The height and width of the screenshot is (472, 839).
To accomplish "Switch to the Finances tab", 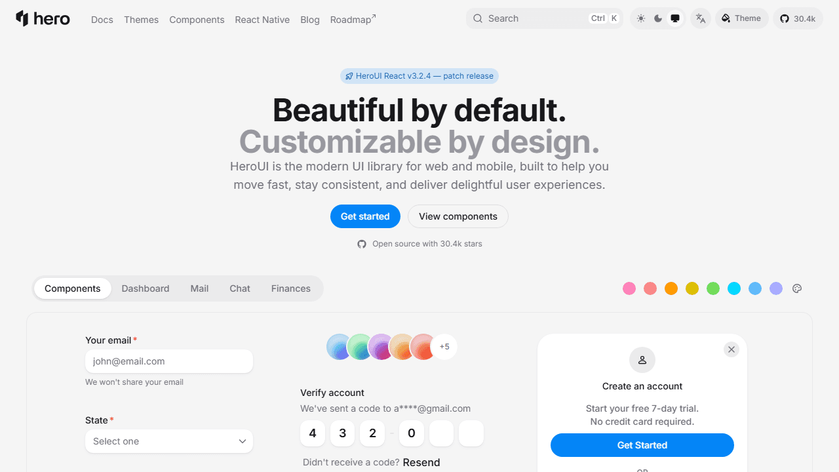I will point(291,288).
